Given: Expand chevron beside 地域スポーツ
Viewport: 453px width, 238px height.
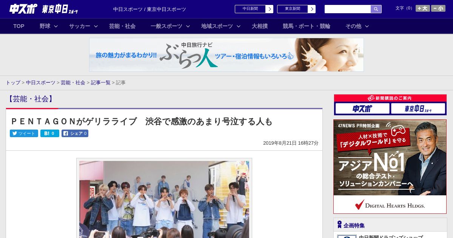Looking at the screenshot, I should (x=239, y=26).
